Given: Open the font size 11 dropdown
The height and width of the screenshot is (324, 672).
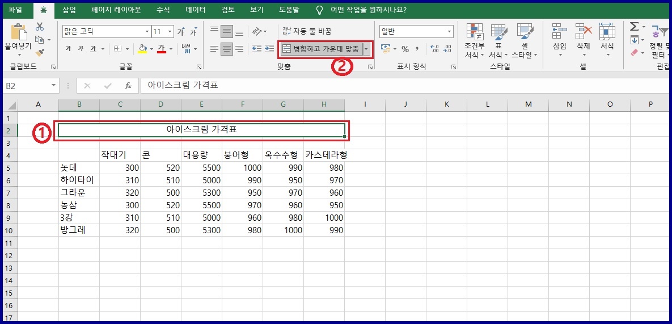Looking at the screenshot, I should click(170, 31).
